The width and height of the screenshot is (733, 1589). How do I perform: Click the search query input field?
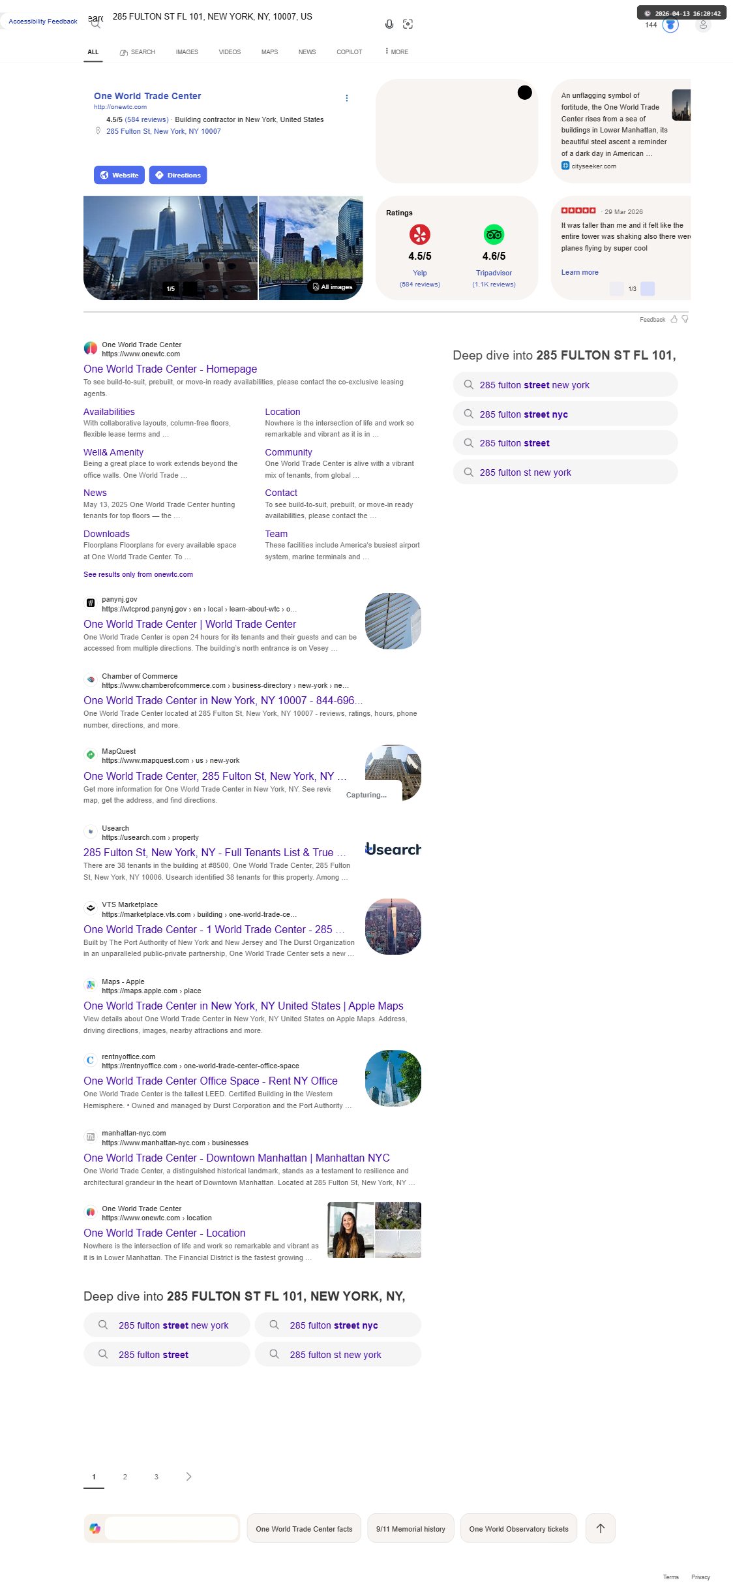pyautogui.click(x=241, y=17)
